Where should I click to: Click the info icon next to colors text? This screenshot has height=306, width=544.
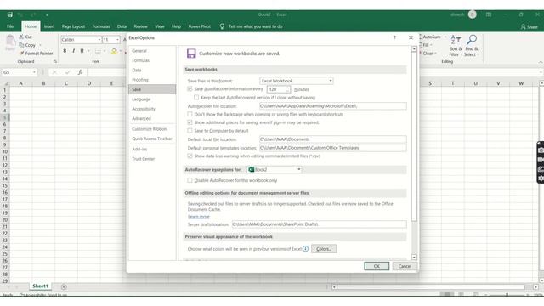(305, 249)
